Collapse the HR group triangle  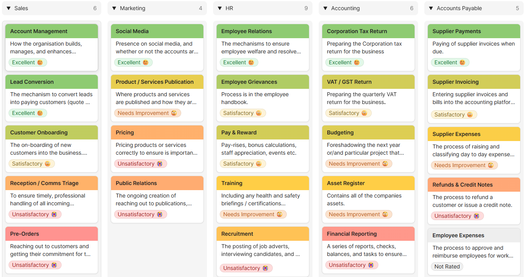point(220,8)
